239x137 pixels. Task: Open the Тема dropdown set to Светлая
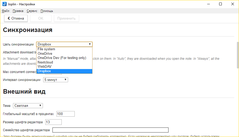point(28,106)
